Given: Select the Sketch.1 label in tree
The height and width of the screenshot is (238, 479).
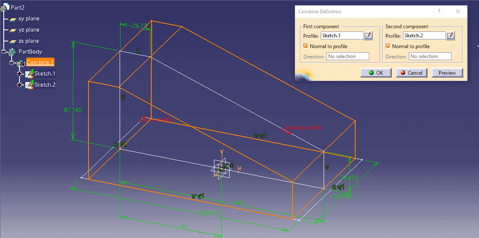Looking at the screenshot, I should (45, 73).
